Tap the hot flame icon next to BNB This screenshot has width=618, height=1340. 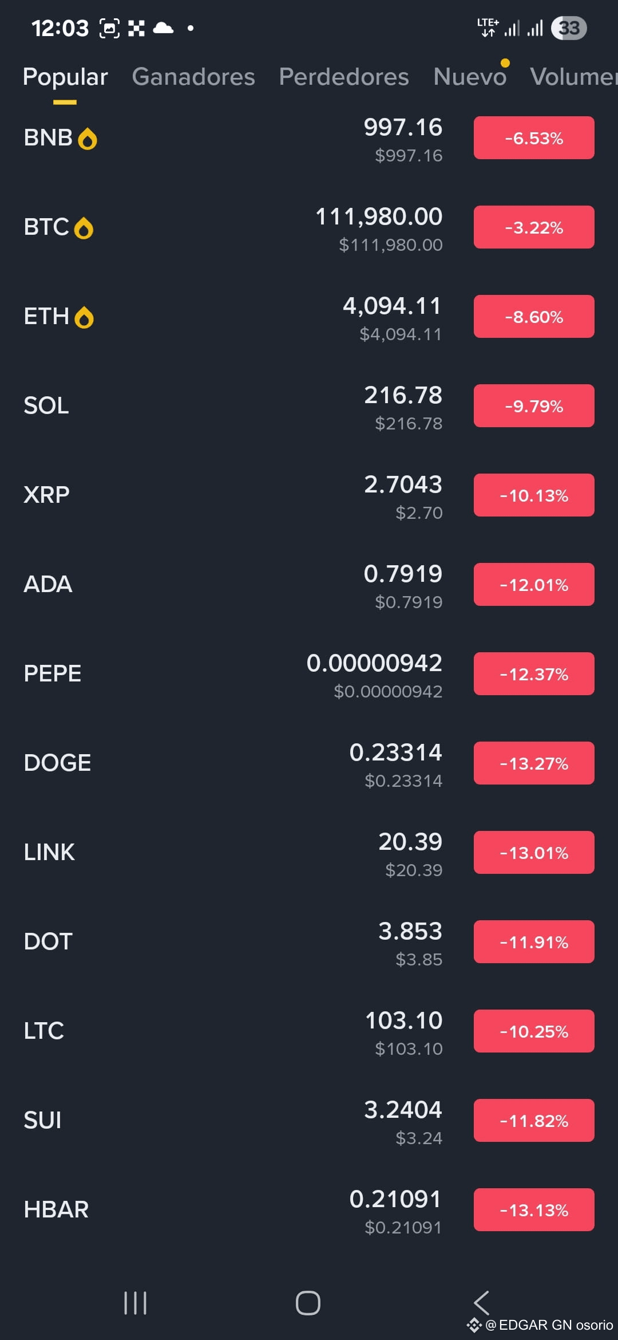point(88,139)
